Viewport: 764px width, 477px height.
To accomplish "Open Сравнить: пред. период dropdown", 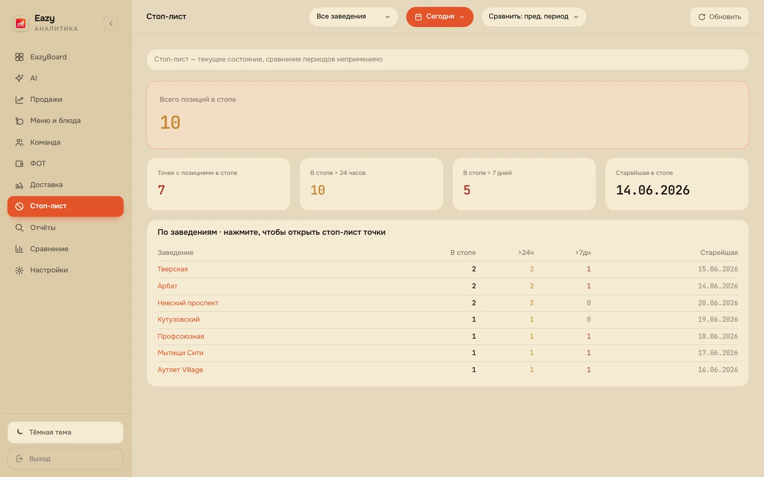I will pyautogui.click(x=534, y=17).
